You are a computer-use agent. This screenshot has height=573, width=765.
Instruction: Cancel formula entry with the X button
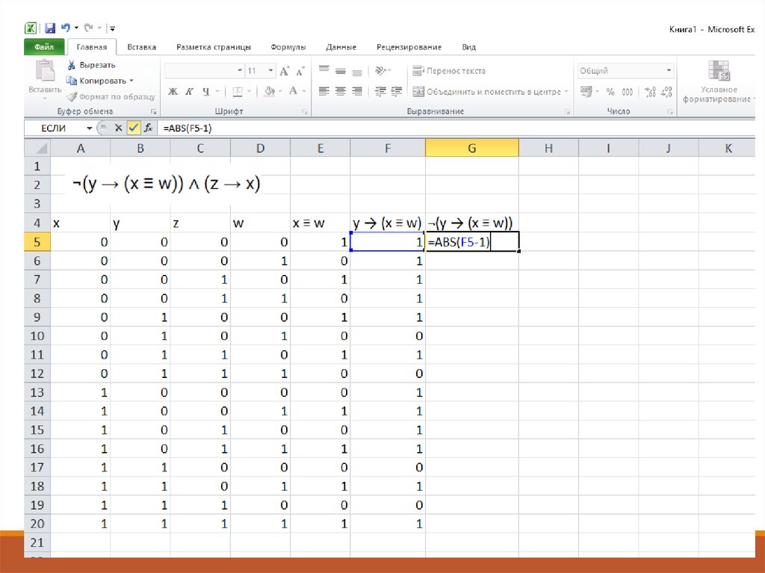[x=118, y=128]
